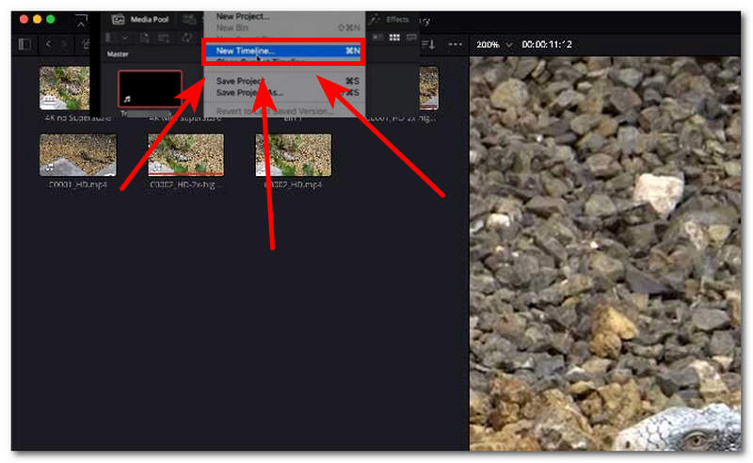Choose Save Project As... from the menu
This screenshot has width=753, height=463.
click(284, 92)
